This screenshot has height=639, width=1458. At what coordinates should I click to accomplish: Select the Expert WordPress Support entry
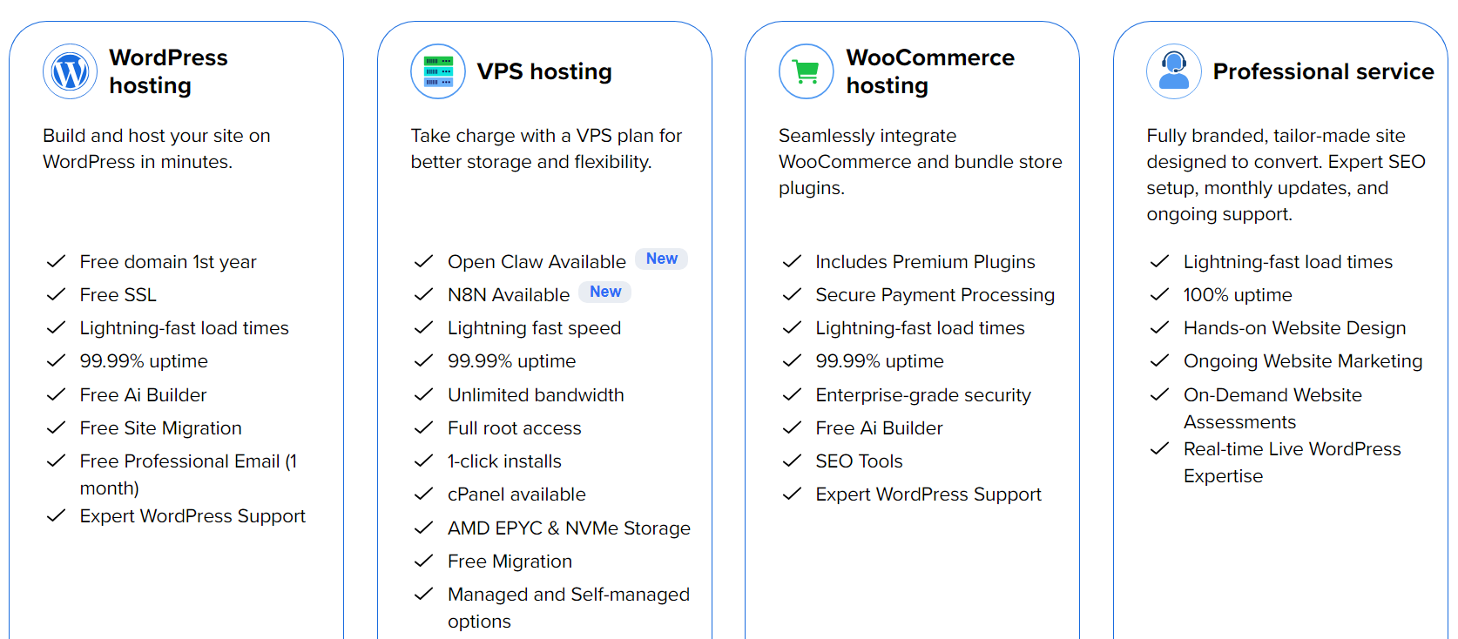pos(192,515)
